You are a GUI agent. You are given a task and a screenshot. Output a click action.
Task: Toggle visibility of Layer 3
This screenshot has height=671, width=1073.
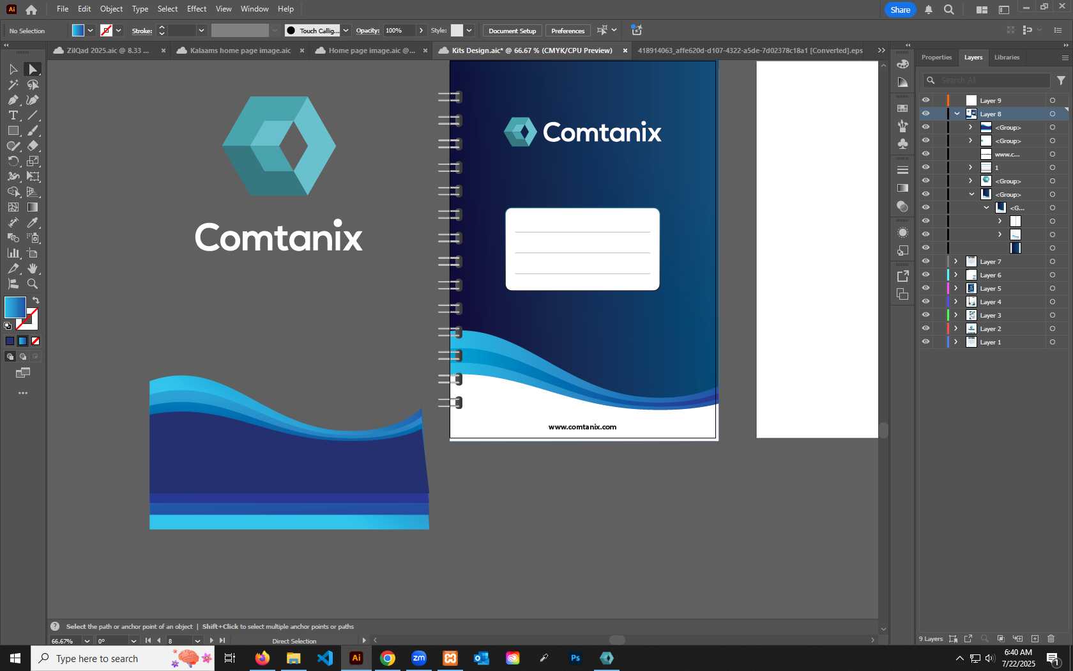pyautogui.click(x=925, y=315)
